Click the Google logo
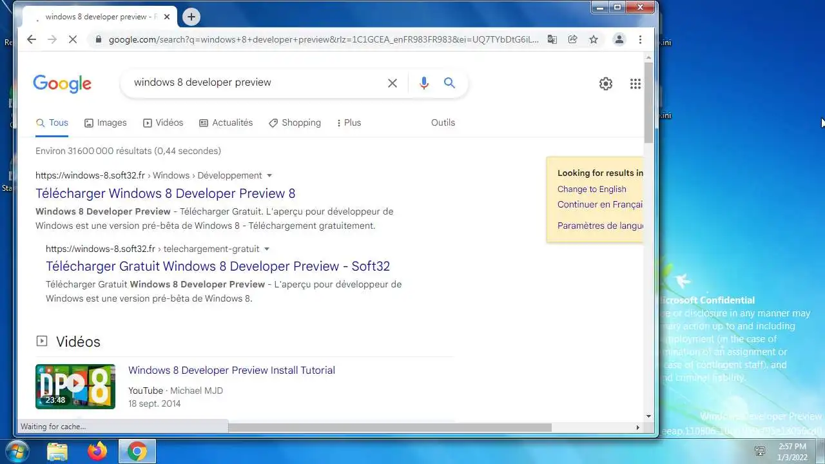The width and height of the screenshot is (825, 464). click(62, 84)
